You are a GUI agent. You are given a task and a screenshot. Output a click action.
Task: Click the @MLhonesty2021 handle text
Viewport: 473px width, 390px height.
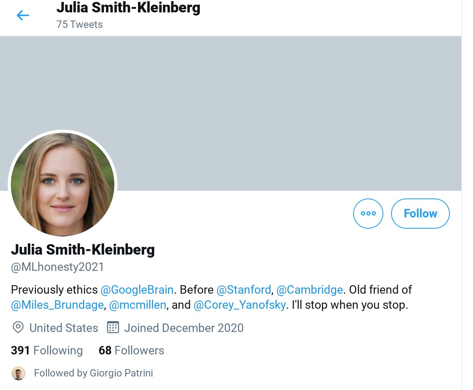pos(58,267)
